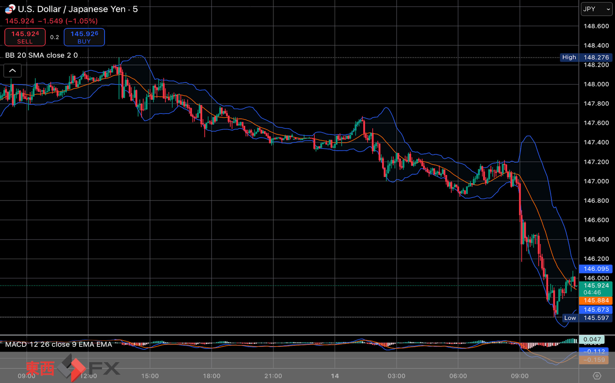
Task: Select the green current price countdown tag
Action: 596,289
